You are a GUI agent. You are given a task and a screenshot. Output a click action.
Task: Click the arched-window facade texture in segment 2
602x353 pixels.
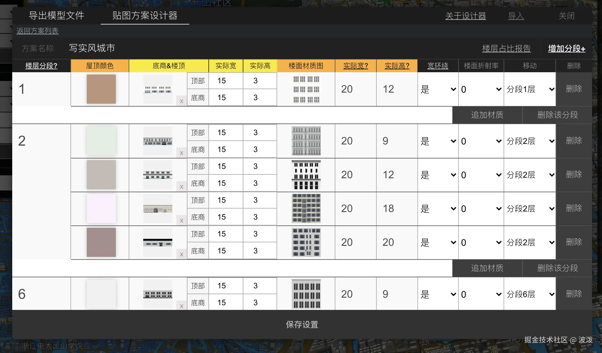pyautogui.click(x=306, y=141)
